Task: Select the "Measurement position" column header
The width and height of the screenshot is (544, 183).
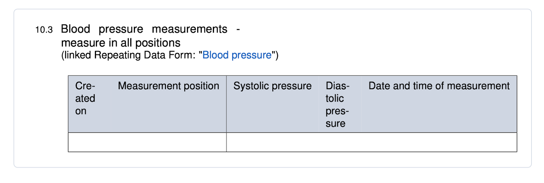Action: (x=168, y=86)
